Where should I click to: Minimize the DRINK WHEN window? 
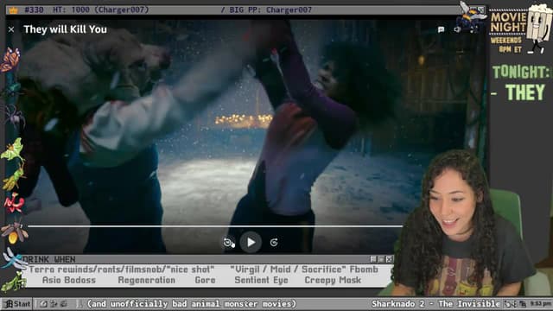[373, 259]
